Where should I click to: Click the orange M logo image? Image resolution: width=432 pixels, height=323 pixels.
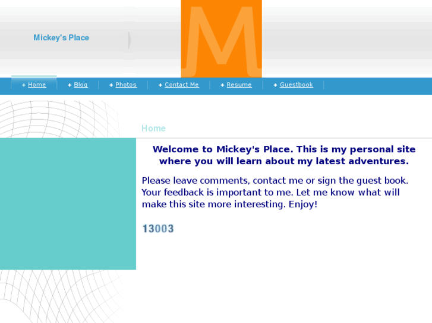(221, 39)
